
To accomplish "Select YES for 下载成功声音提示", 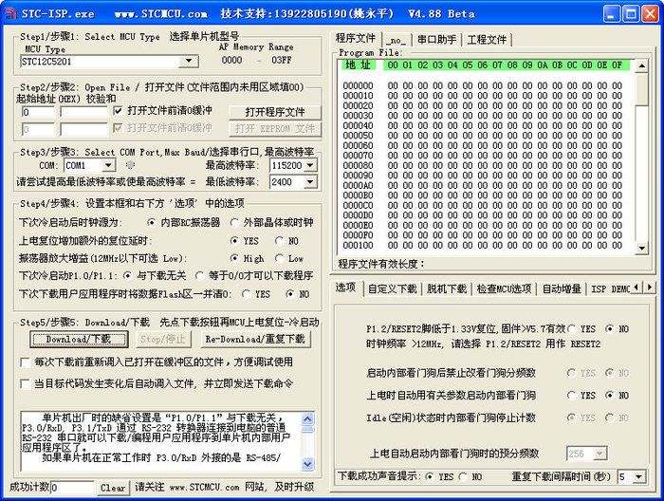I will pyautogui.click(x=430, y=477).
